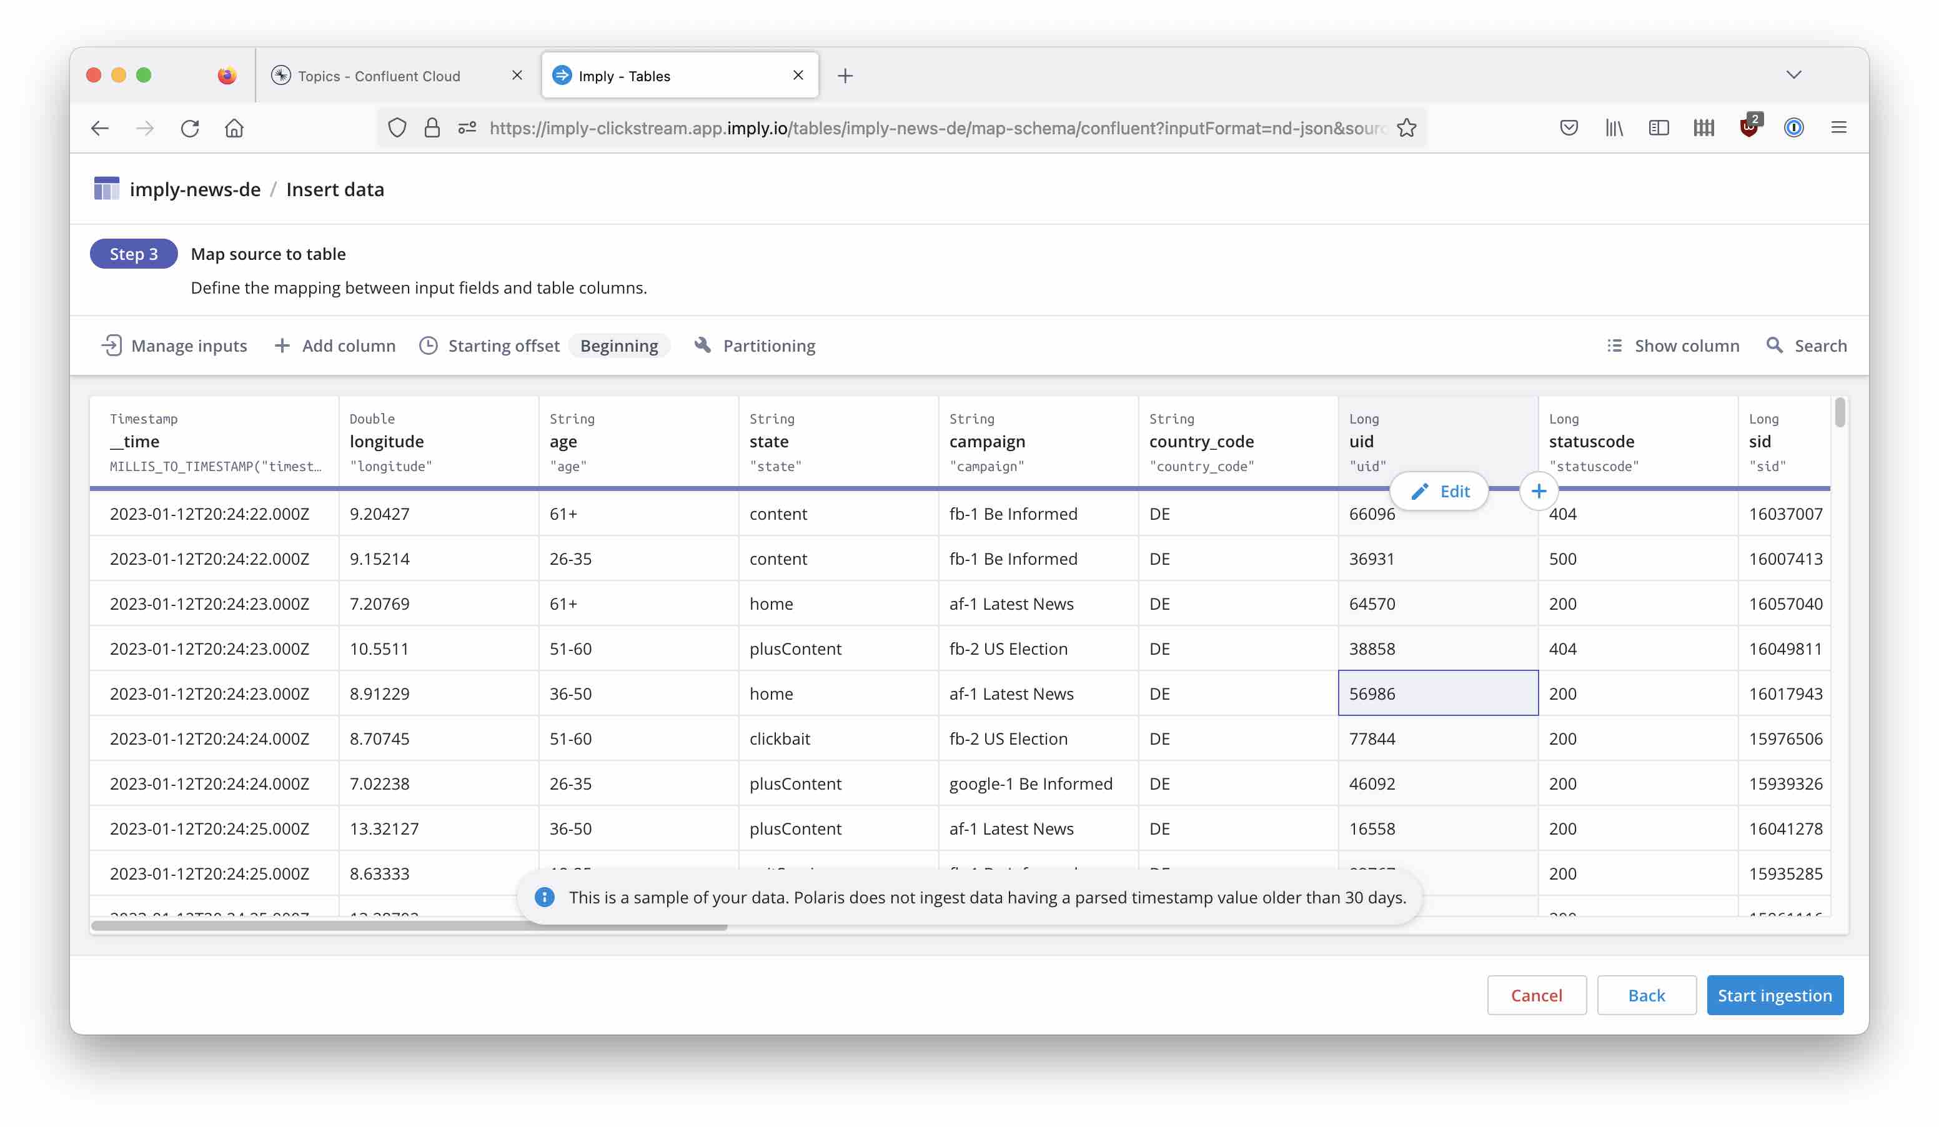Bookmark page with the star icon
This screenshot has height=1127, width=1939.
[x=1407, y=127]
